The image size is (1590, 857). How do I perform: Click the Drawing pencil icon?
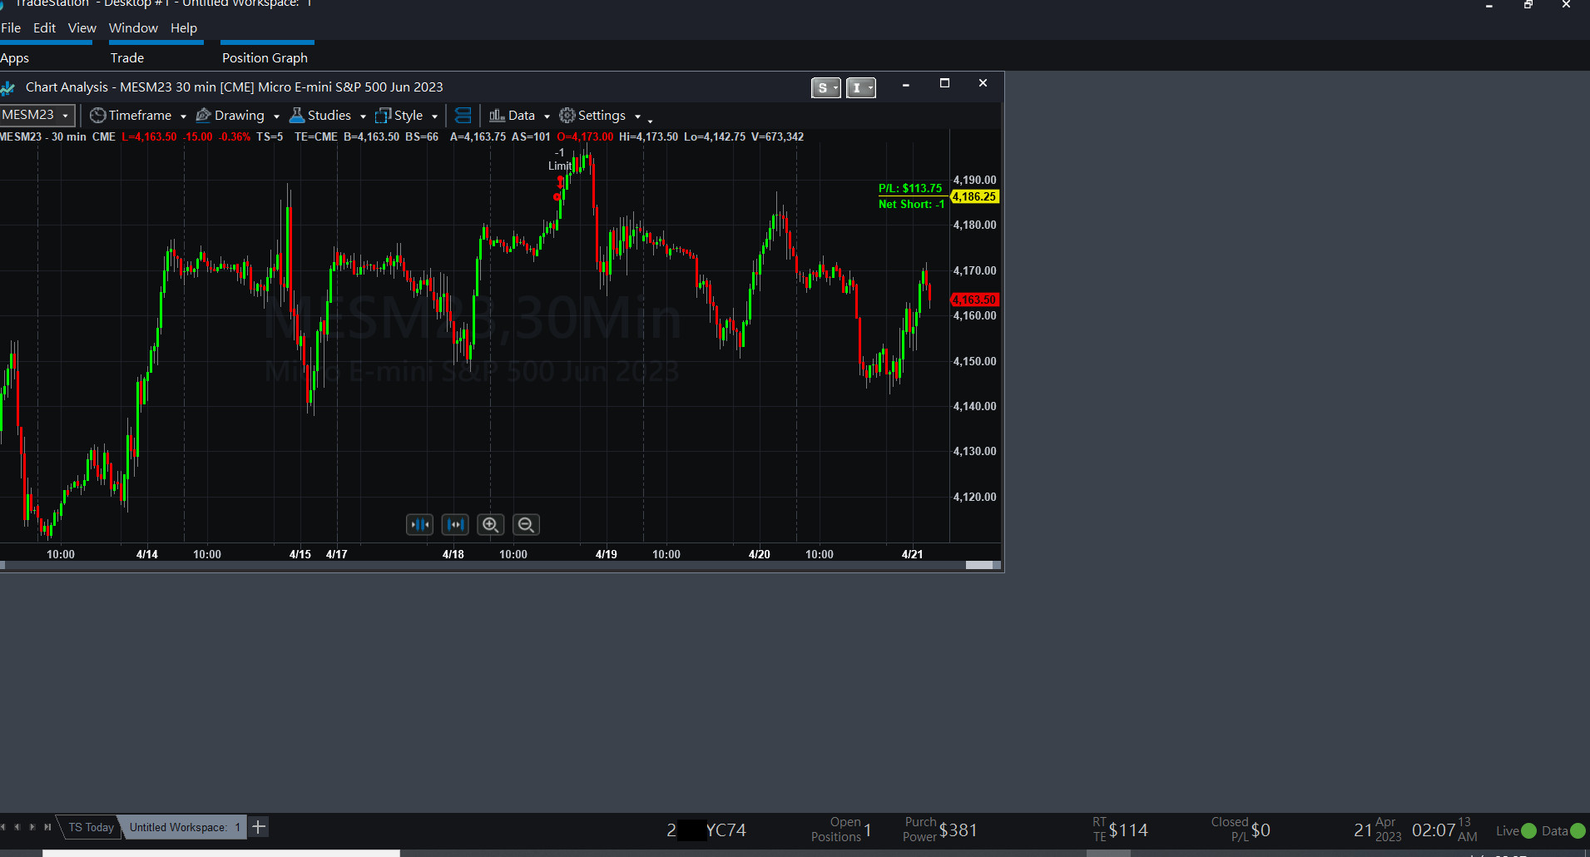[203, 116]
